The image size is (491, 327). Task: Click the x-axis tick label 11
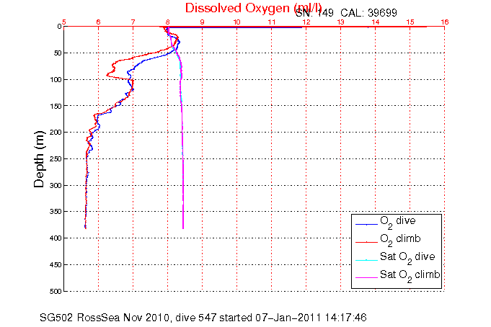click(x=272, y=22)
